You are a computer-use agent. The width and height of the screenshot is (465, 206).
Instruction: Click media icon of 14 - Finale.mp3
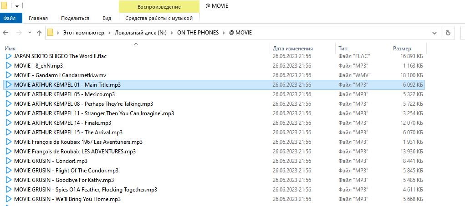(x=9, y=123)
